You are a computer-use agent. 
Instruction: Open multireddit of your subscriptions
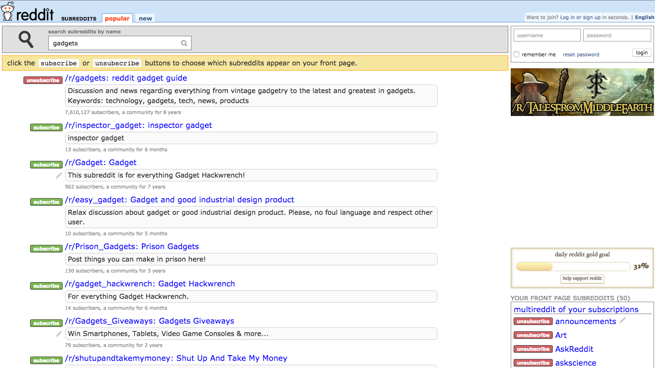(x=576, y=309)
